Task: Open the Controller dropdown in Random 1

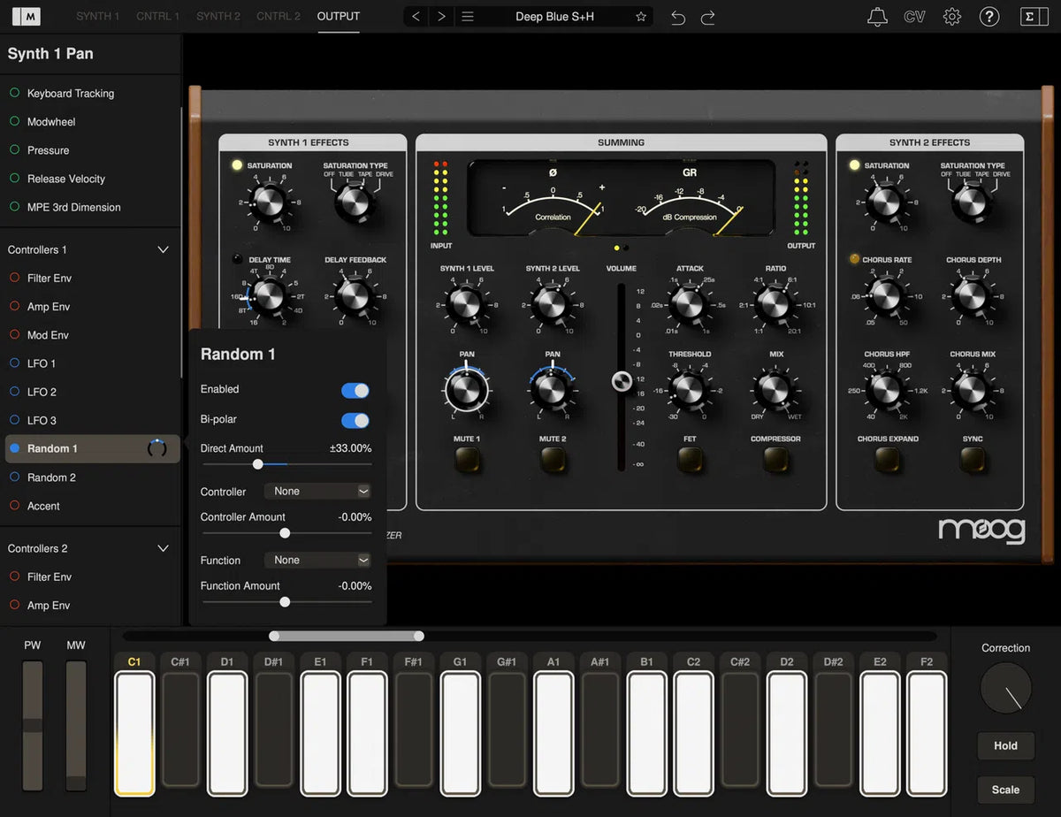Action: [x=317, y=491]
